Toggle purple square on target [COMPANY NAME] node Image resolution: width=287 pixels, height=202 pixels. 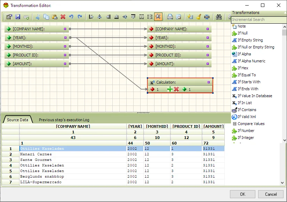coord(208,29)
